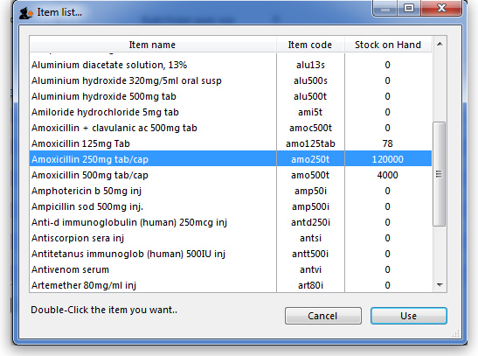
Task: Sort by Stock on Hand column header
Action: coord(388,45)
